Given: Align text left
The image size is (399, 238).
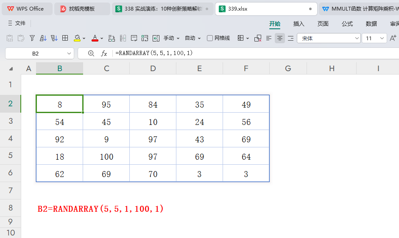Looking at the screenshot, I should click(x=269, y=38).
